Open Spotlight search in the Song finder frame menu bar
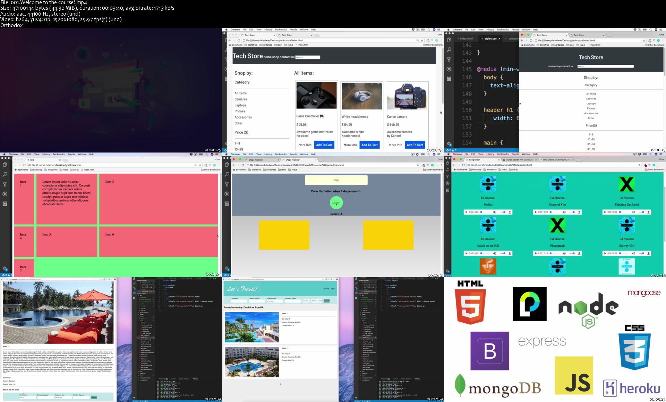 [651, 154]
